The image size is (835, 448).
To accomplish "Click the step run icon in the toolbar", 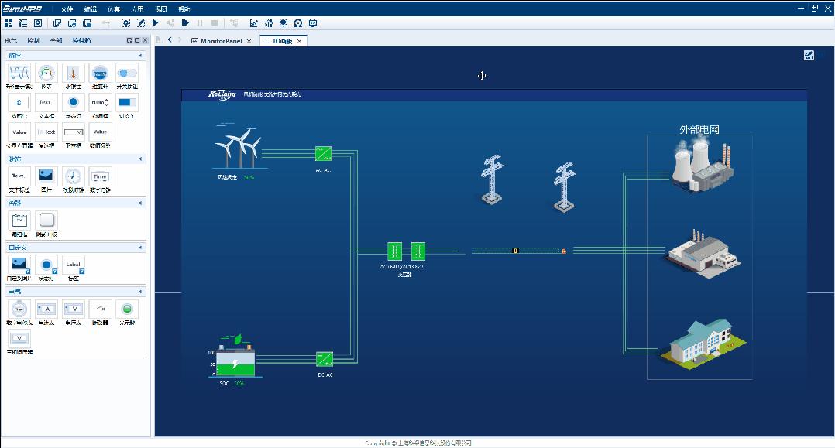I will 184,22.
